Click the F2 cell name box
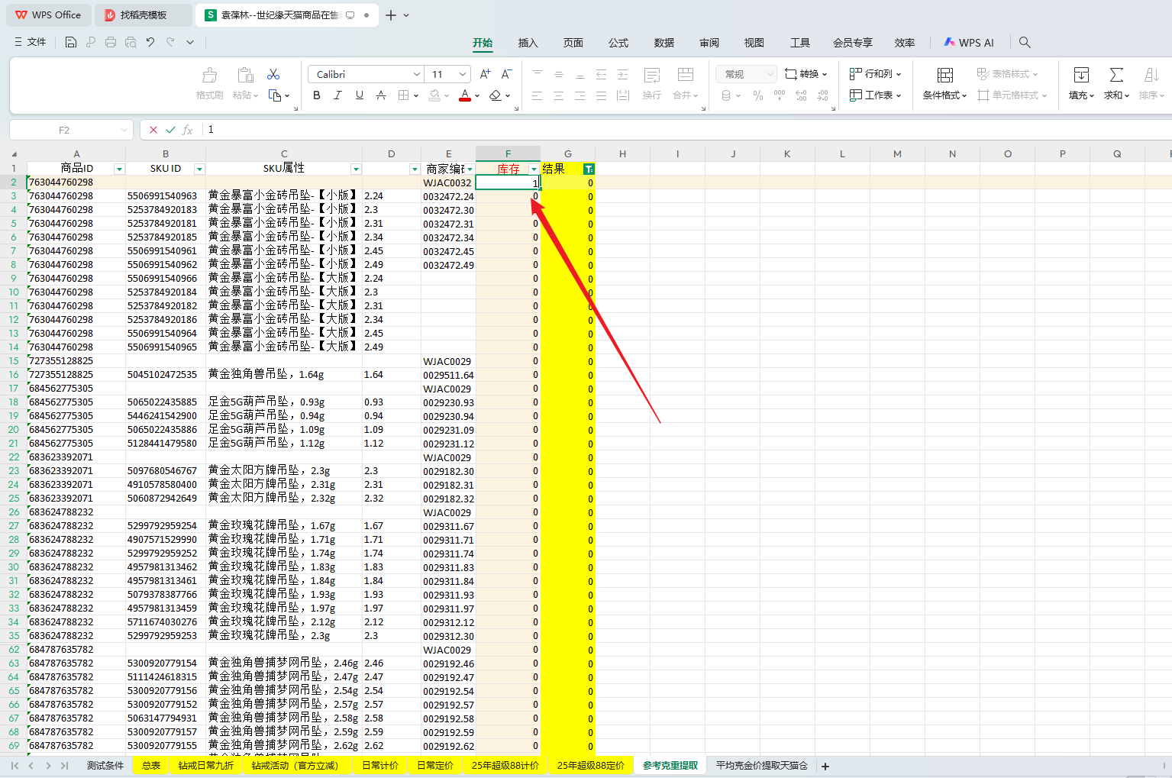The width and height of the screenshot is (1172, 778). point(64,130)
